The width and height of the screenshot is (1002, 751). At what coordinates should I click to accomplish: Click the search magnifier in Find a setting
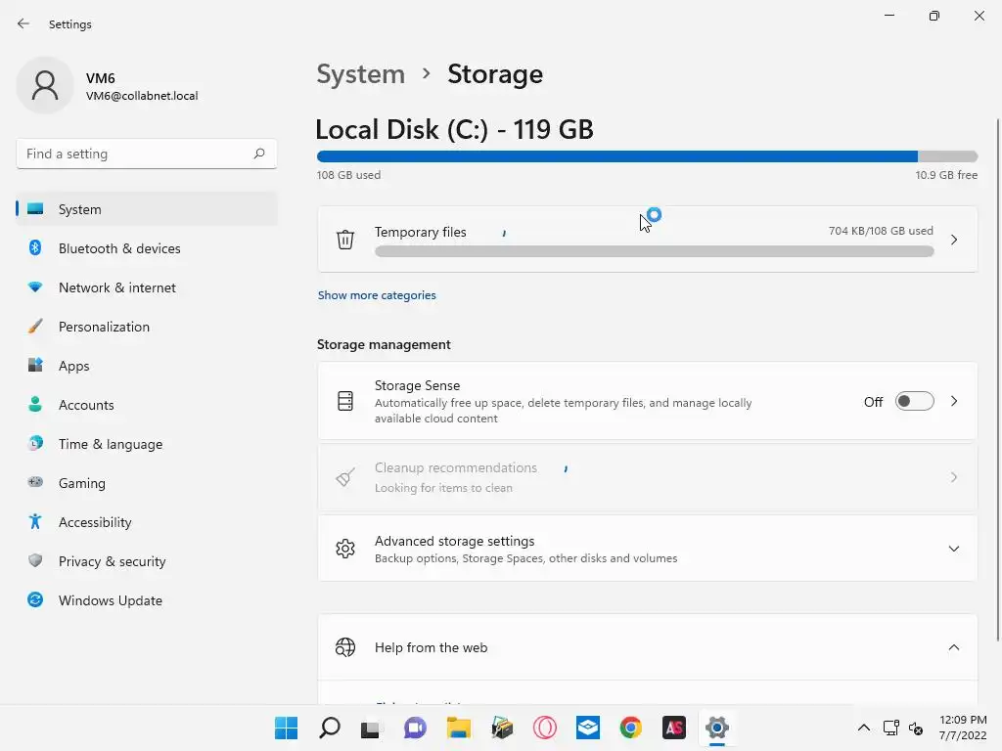(x=259, y=154)
